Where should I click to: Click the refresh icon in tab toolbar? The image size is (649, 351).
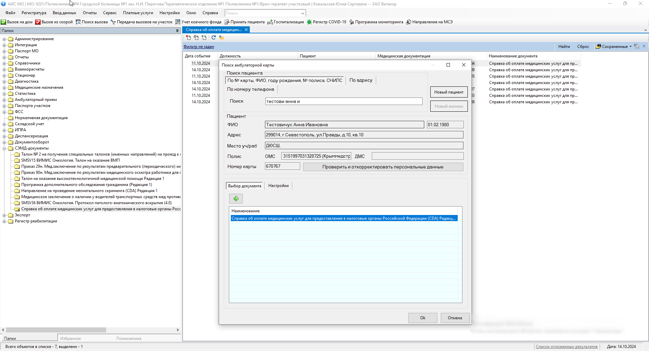[x=214, y=37]
